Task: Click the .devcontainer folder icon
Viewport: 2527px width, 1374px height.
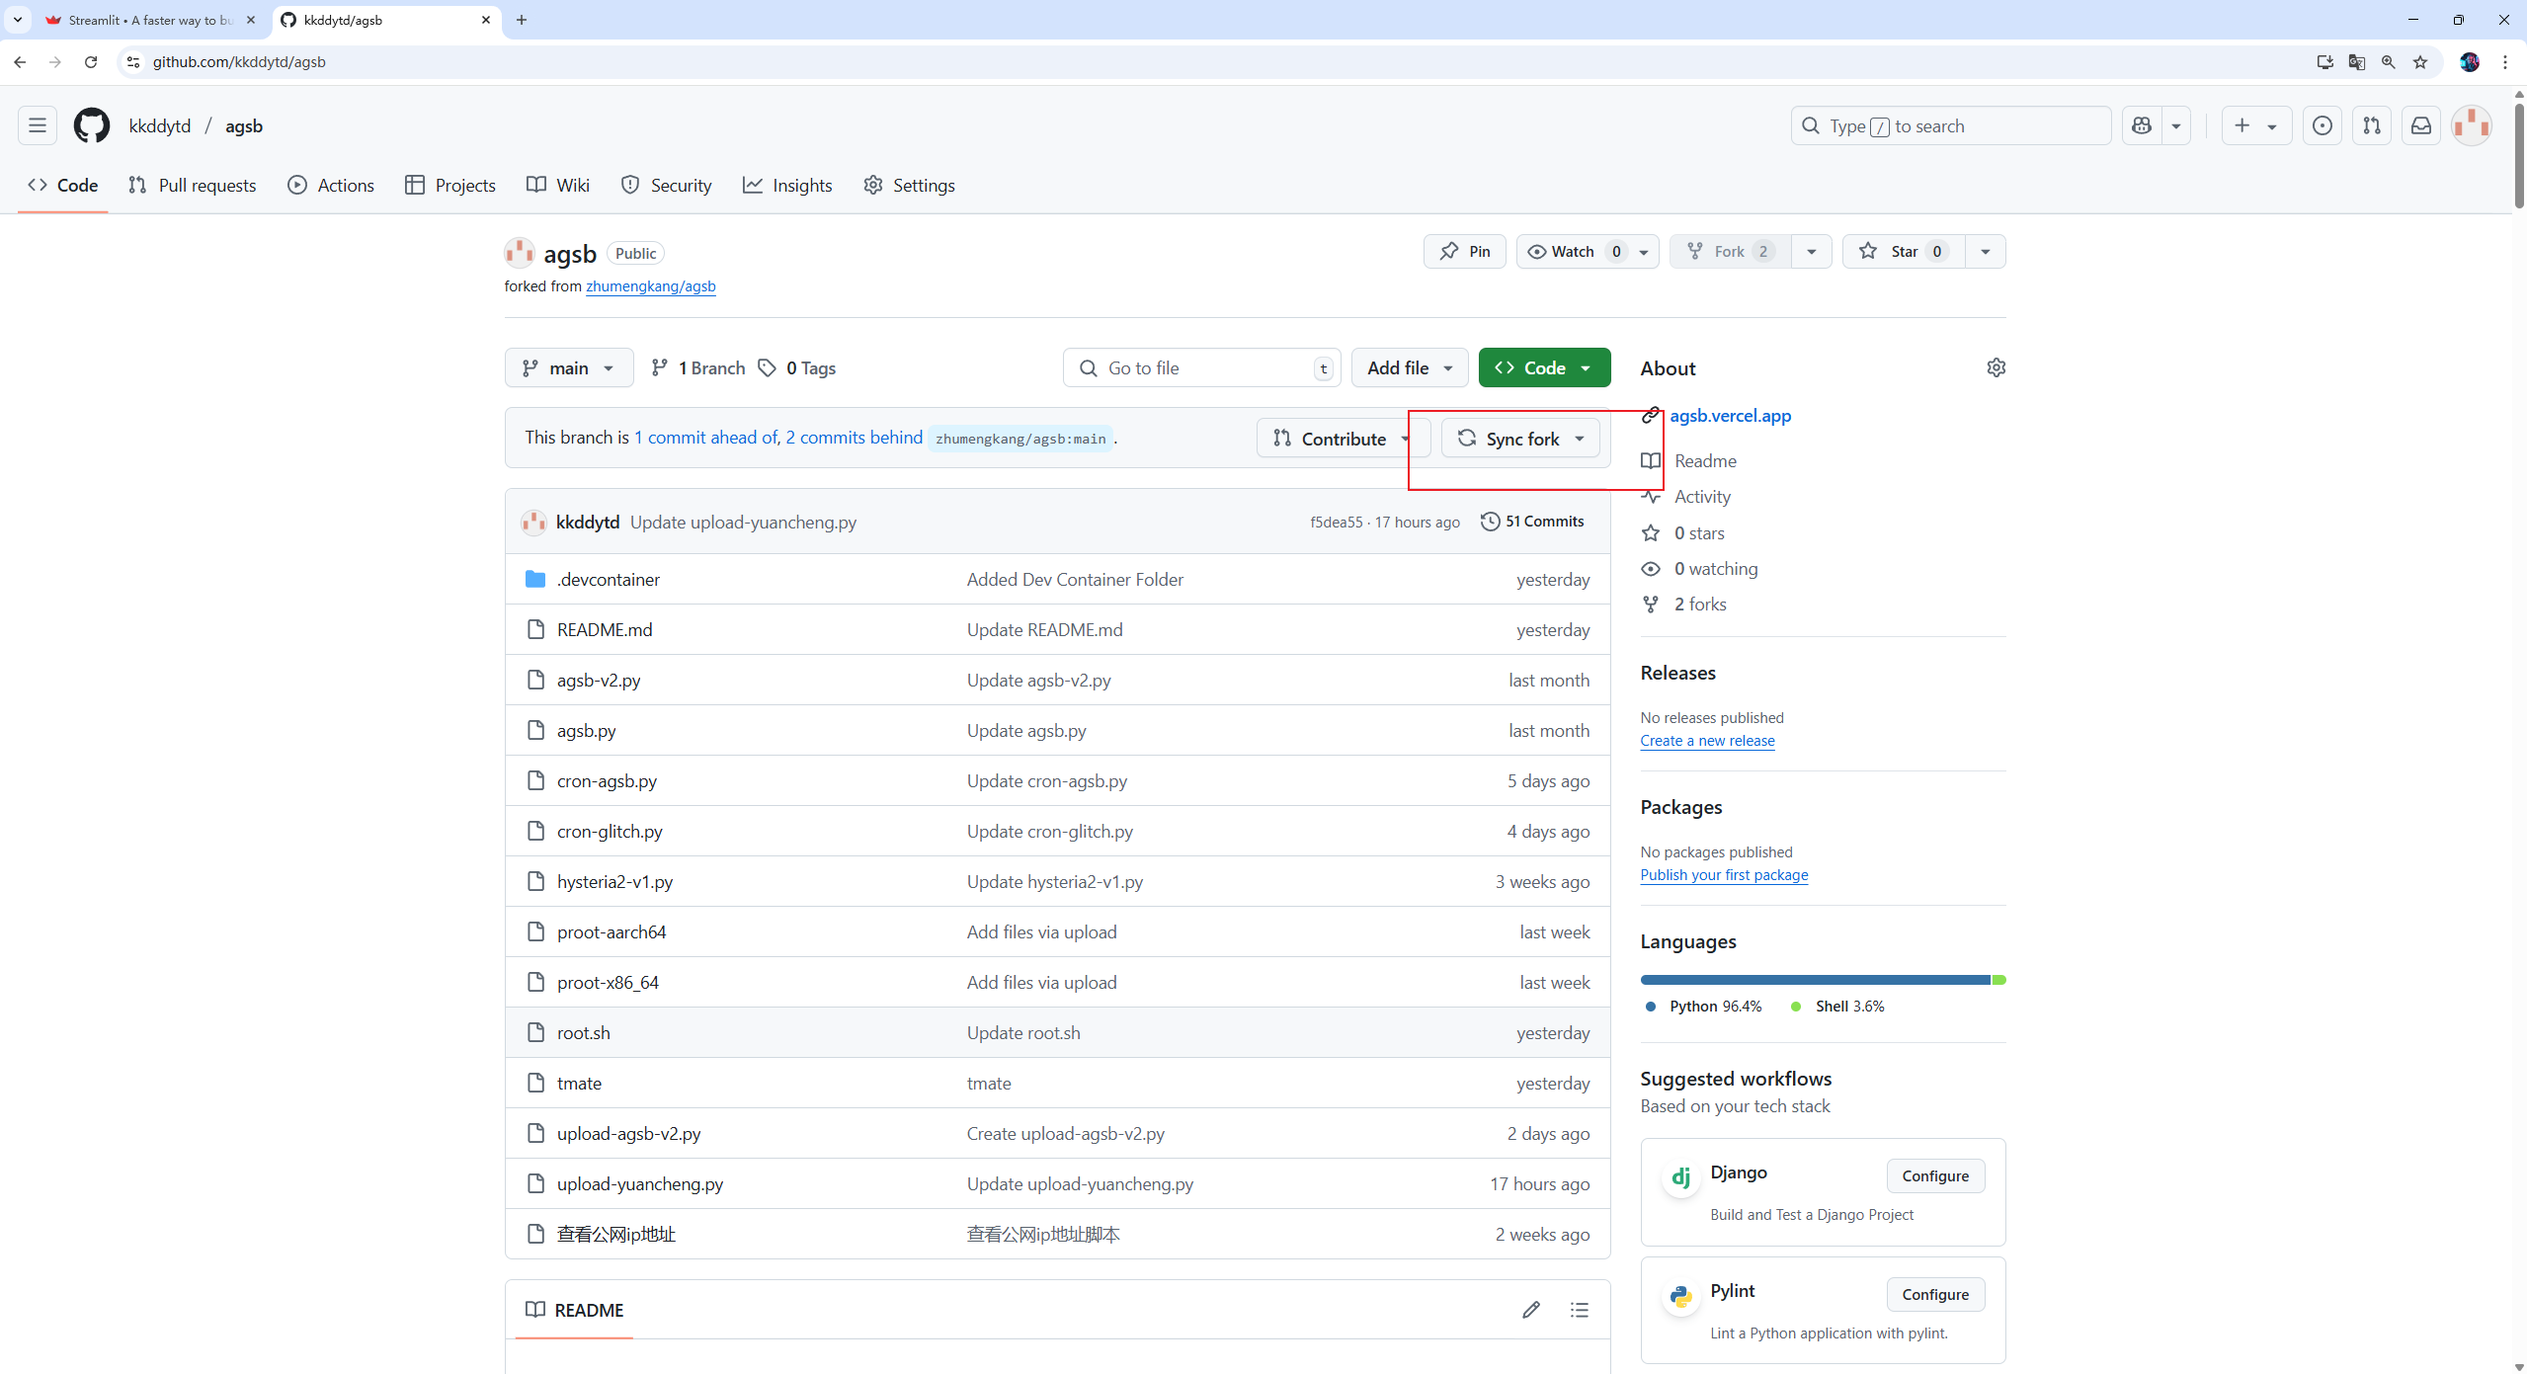Action: tap(535, 579)
